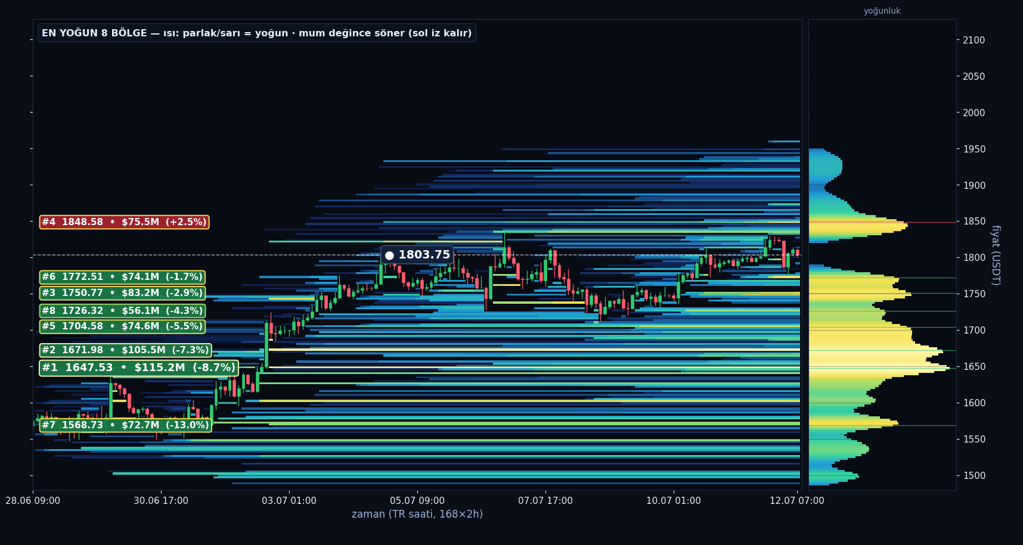The width and height of the screenshot is (1023, 545).
Task: Click the 1900 price axis tick
Action: coord(974,185)
